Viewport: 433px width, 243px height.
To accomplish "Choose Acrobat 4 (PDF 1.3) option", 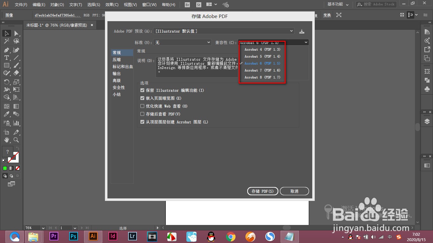I will click(x=262, y=49).
